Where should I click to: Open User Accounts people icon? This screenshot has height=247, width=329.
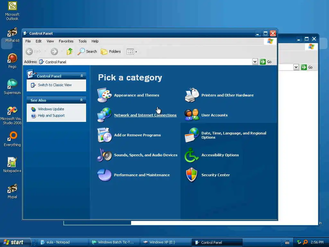coord(192,115)
